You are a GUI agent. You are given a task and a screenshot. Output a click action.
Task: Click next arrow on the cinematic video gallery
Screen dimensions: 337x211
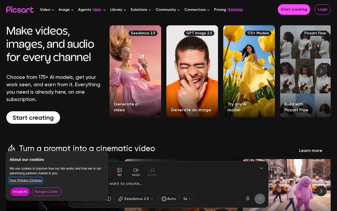click(x=321, y=191)
